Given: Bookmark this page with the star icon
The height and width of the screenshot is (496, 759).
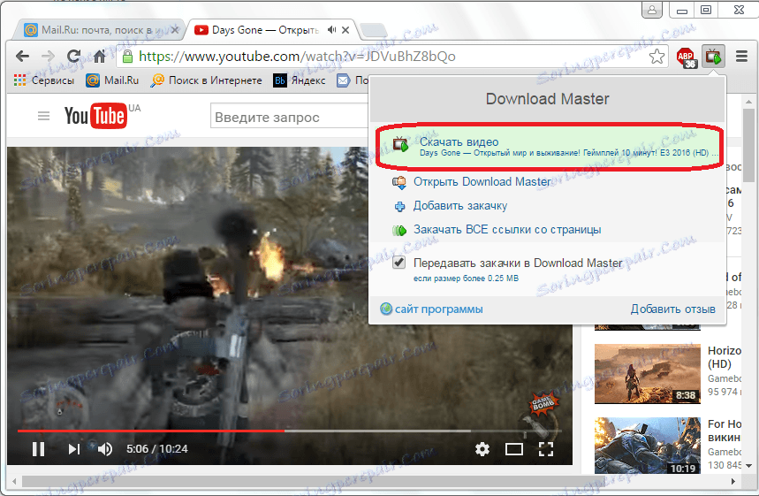Looking at the screenshot, I should pos(657,57).
